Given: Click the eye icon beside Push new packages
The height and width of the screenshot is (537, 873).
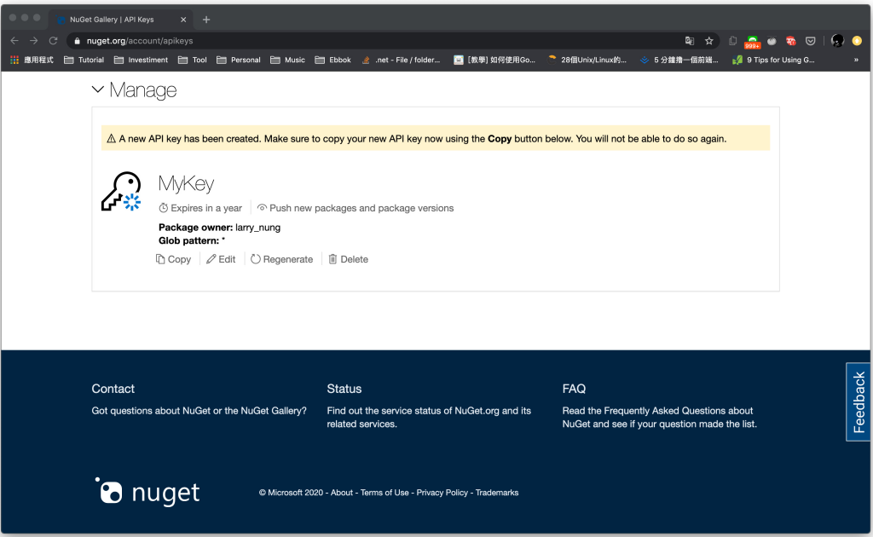Looking at the screenshot, I should coord(262,208).
